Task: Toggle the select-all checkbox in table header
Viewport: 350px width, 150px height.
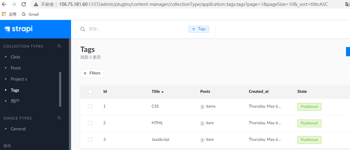Action: point(90,92)
